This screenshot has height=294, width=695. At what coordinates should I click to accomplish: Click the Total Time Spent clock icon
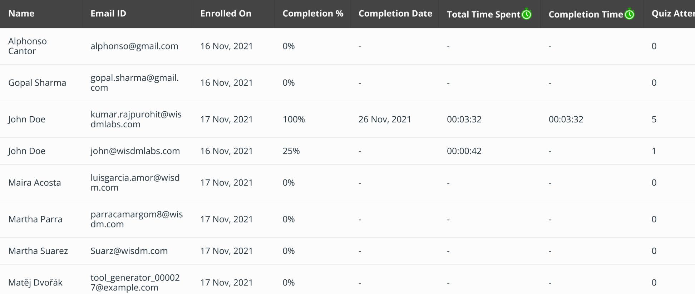(x=527, y=14)
